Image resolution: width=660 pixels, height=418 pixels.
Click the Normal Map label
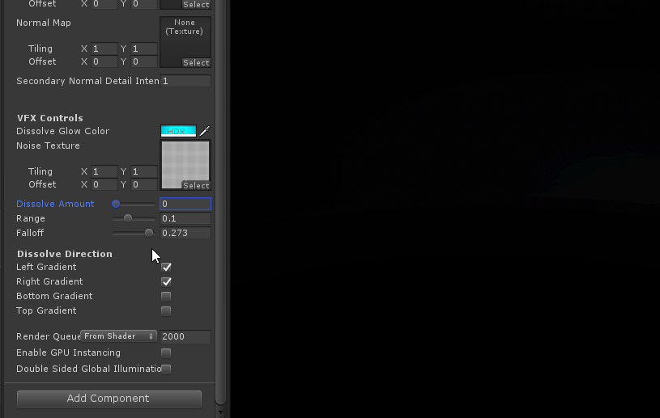44,23
